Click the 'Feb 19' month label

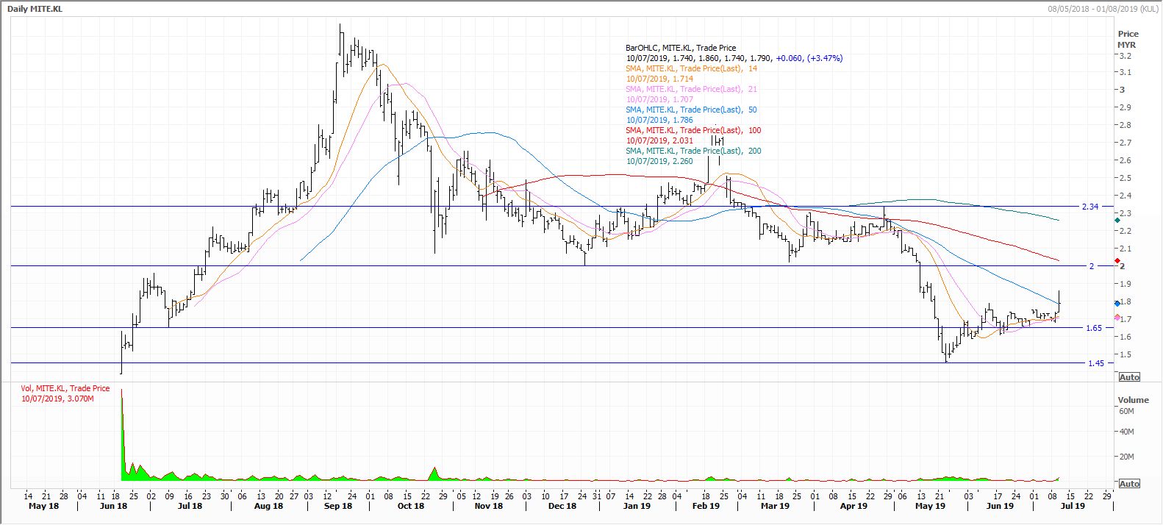click(706, 506)
